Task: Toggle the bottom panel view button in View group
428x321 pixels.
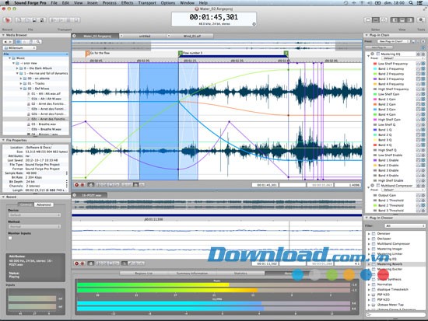Action: (x=402, y=20)
